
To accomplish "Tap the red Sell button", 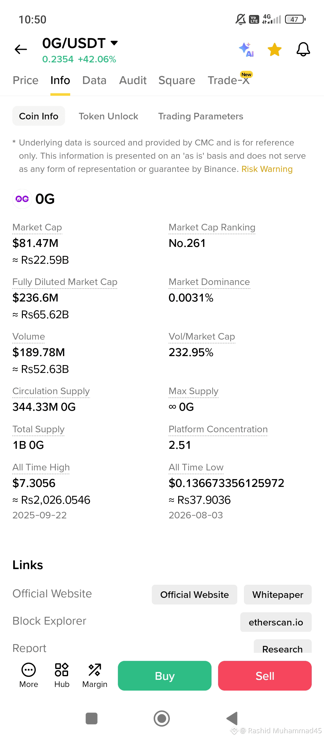I will click(265, 676).
